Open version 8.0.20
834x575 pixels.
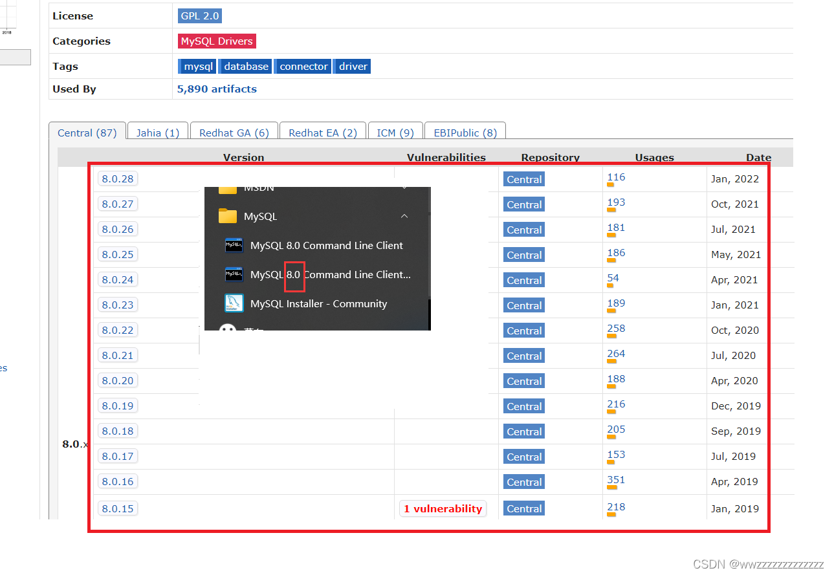pyautogui.click(x=118, y=381)
